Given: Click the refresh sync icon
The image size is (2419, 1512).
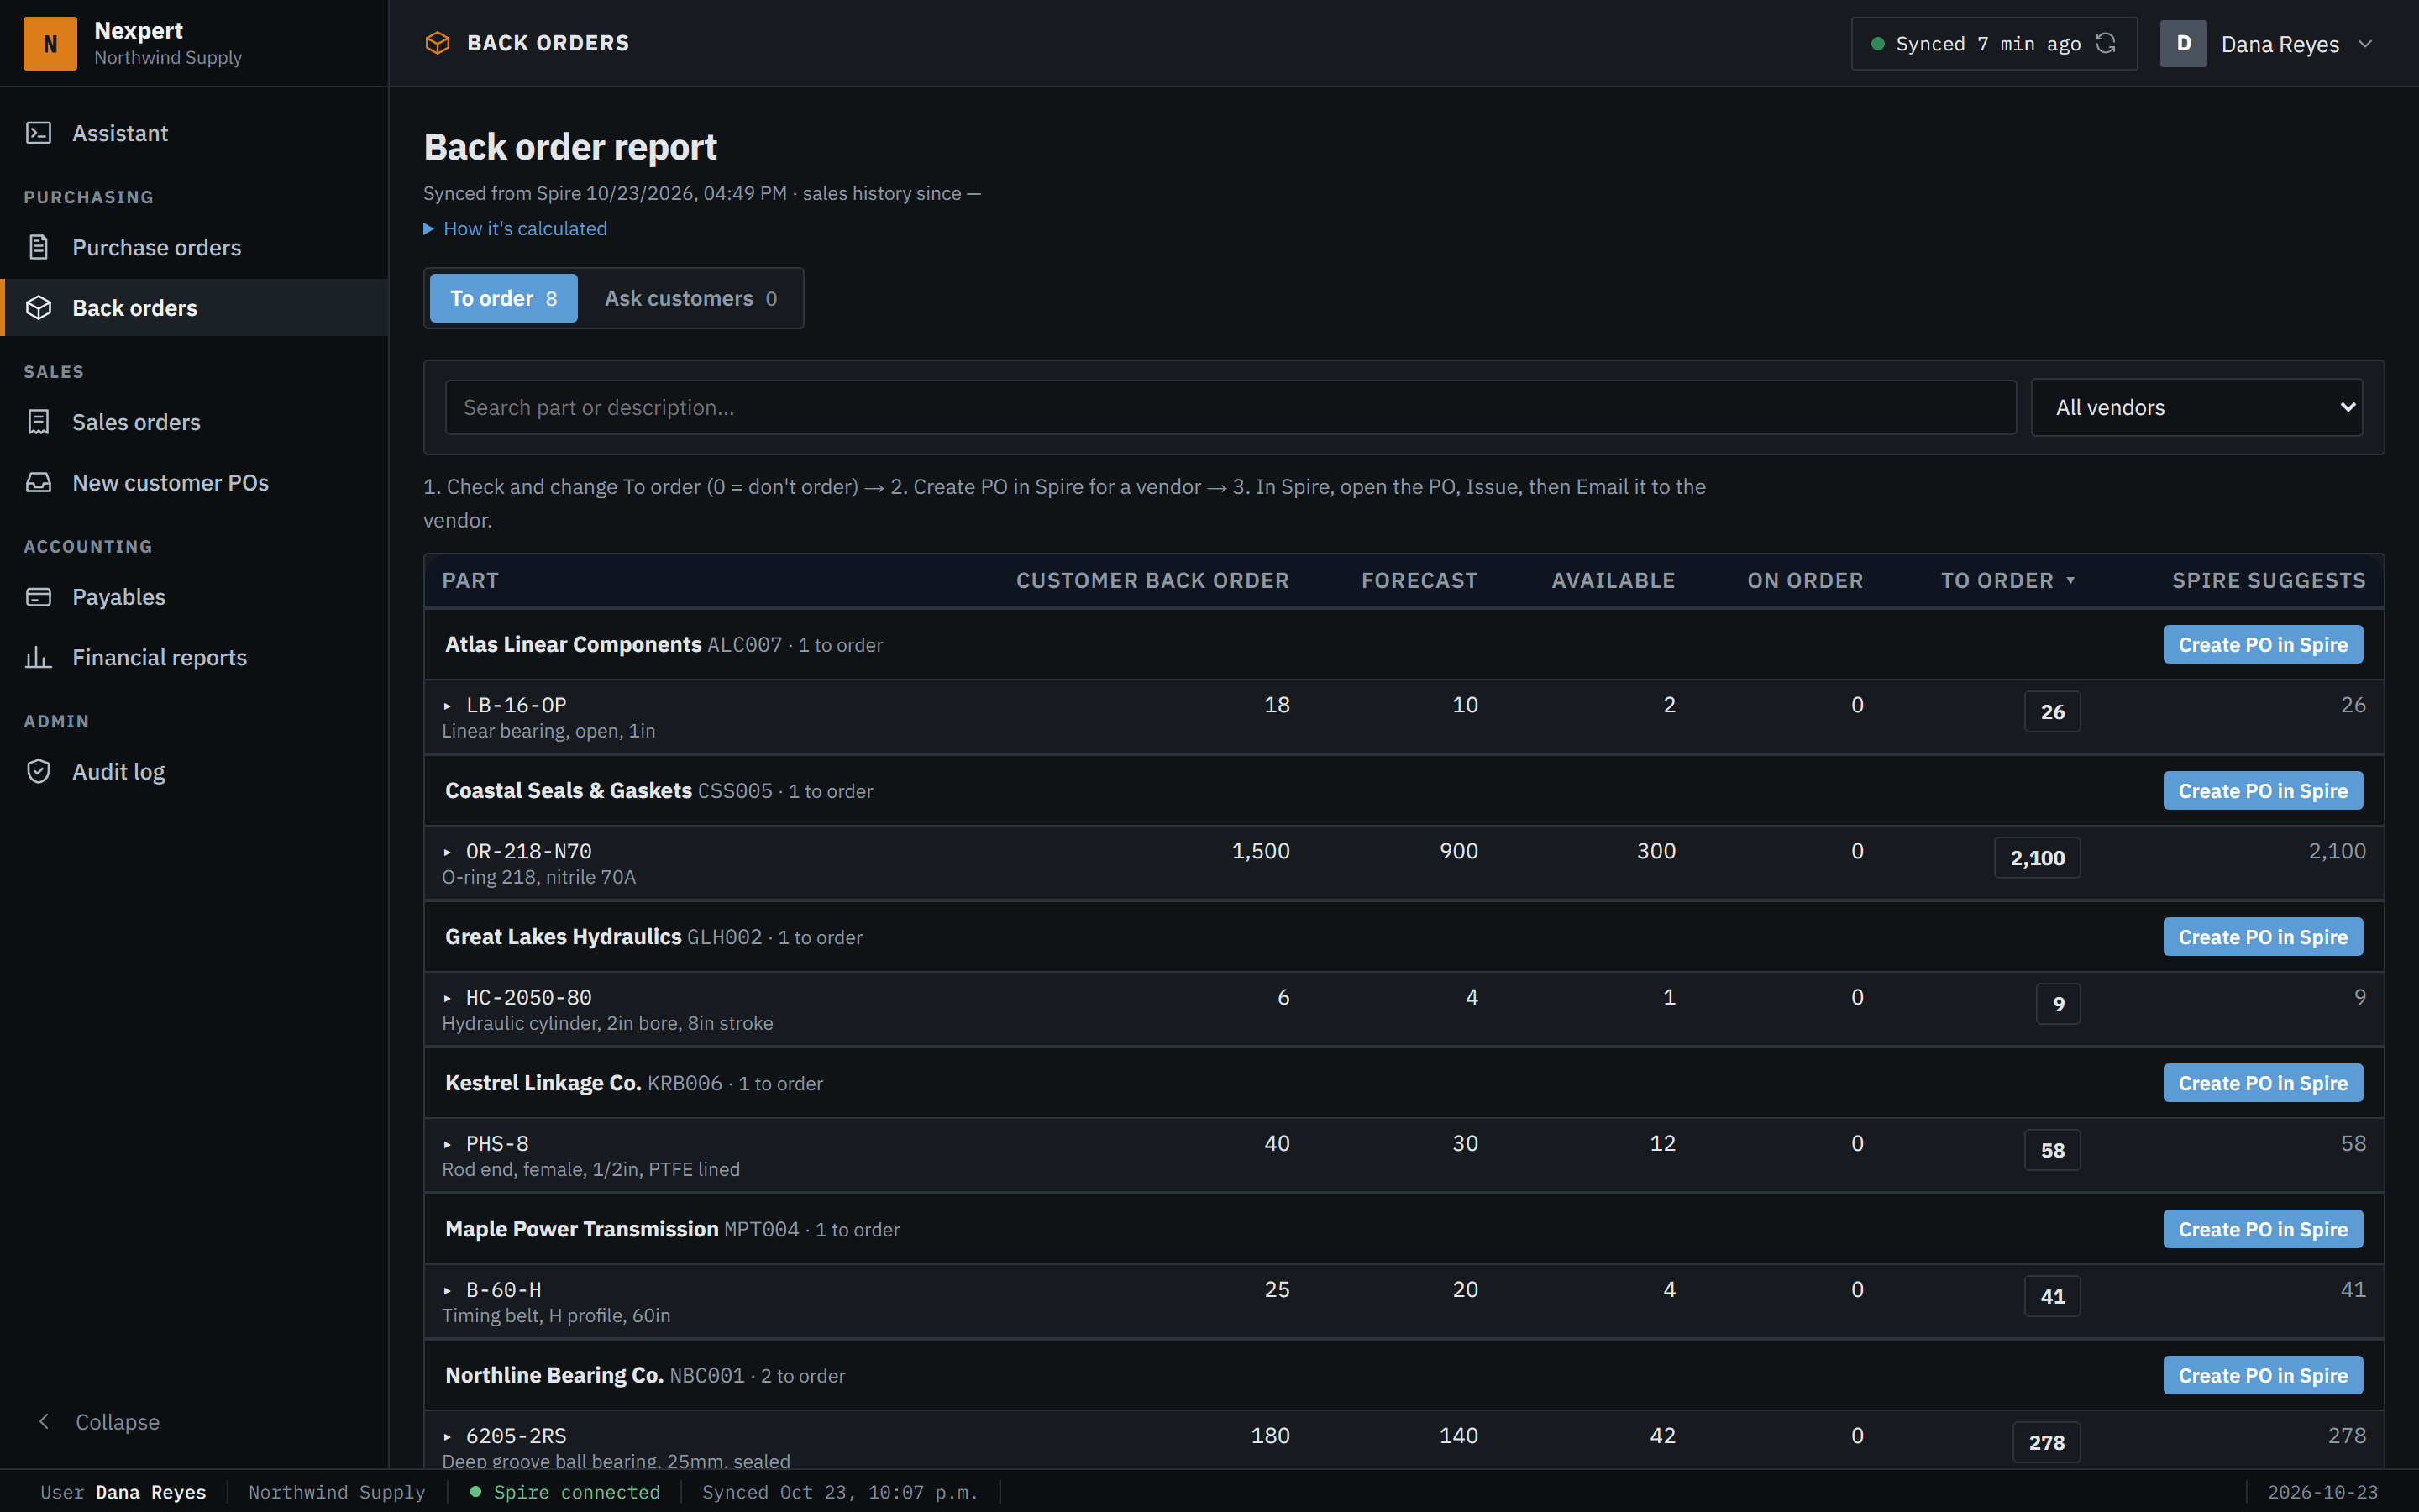Looking at the screenshot, I should (2107, 43).
